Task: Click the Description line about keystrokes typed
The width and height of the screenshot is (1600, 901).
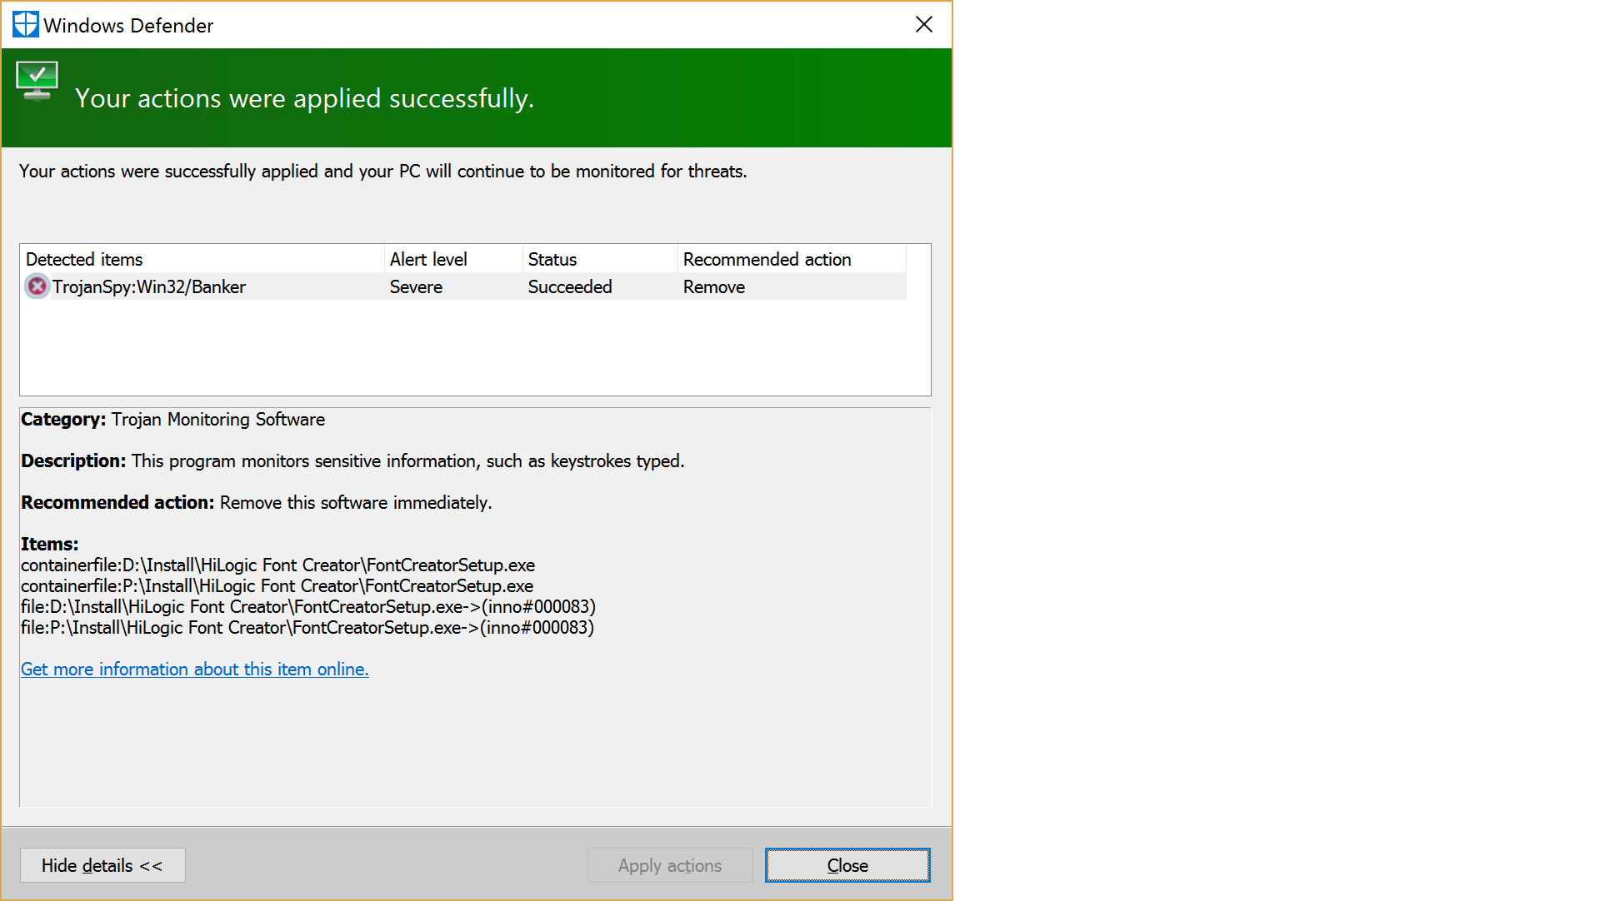Action: (x=352, y=460)
